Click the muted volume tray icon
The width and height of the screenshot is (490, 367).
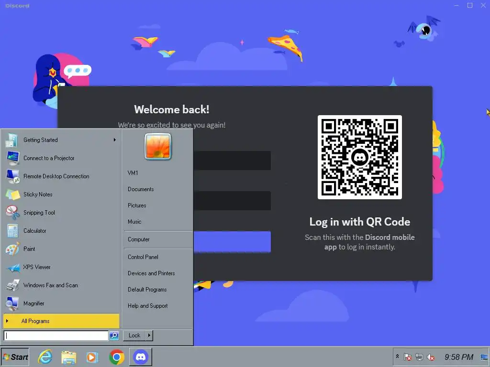tap(431, 357)
